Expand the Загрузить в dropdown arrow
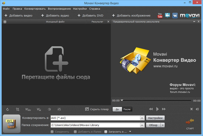 [130, 132]
